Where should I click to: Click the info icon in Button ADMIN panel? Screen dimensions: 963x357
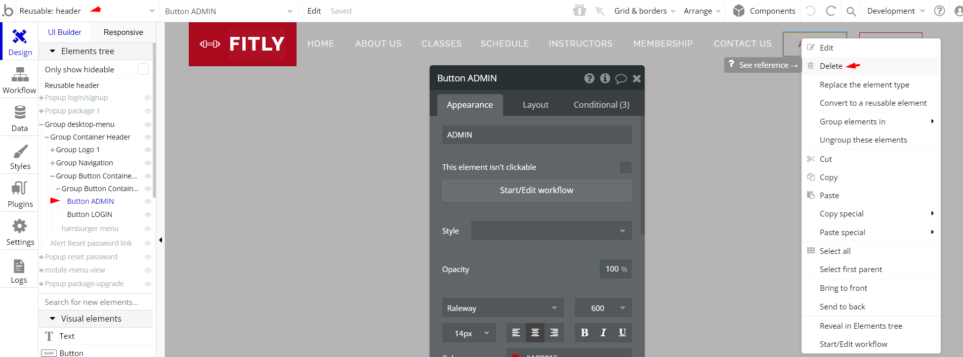click(605, 78)
